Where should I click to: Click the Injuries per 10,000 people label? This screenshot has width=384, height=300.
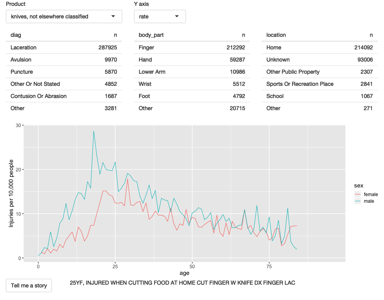pyautogui.click(x=11, y=193)
